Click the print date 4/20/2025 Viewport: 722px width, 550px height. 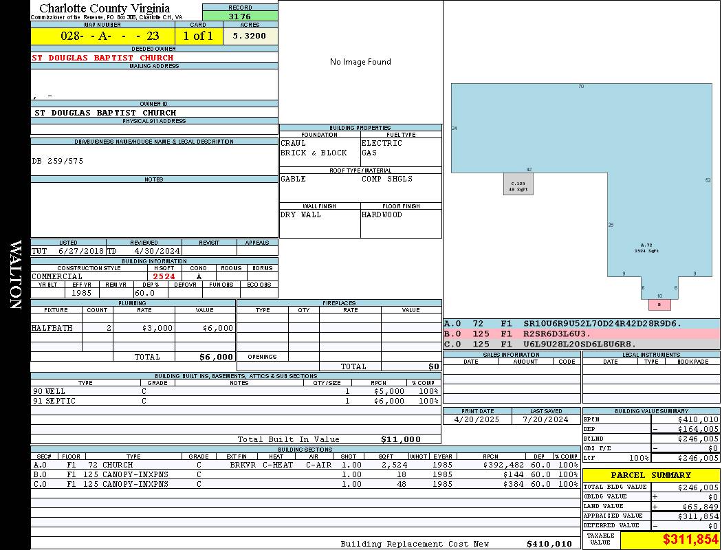pyautogui.click(x=477, y=420)
